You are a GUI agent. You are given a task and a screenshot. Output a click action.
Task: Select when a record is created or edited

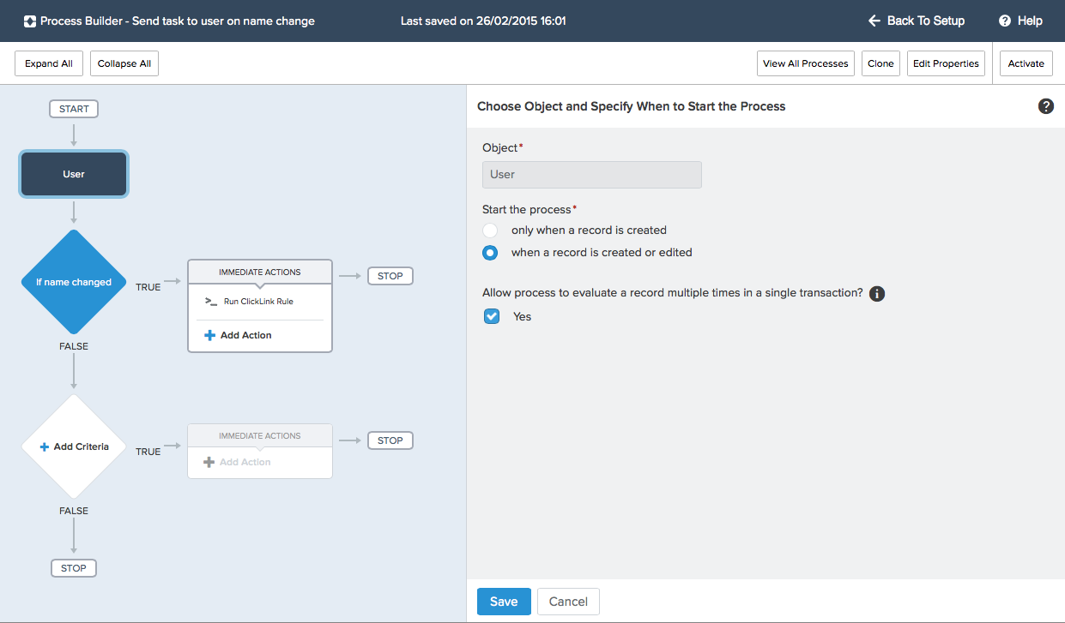click(490, 252)
